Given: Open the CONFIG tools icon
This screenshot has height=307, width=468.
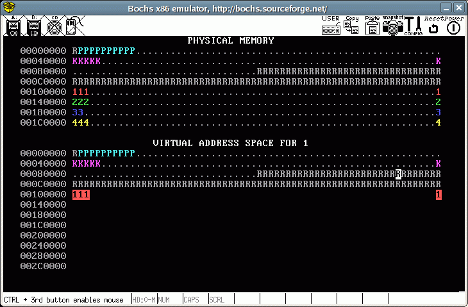Looking at the screenshot, I should [414, 26].
